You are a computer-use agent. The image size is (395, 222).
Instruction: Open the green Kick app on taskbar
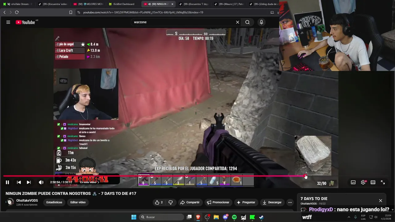coord(252,217)
